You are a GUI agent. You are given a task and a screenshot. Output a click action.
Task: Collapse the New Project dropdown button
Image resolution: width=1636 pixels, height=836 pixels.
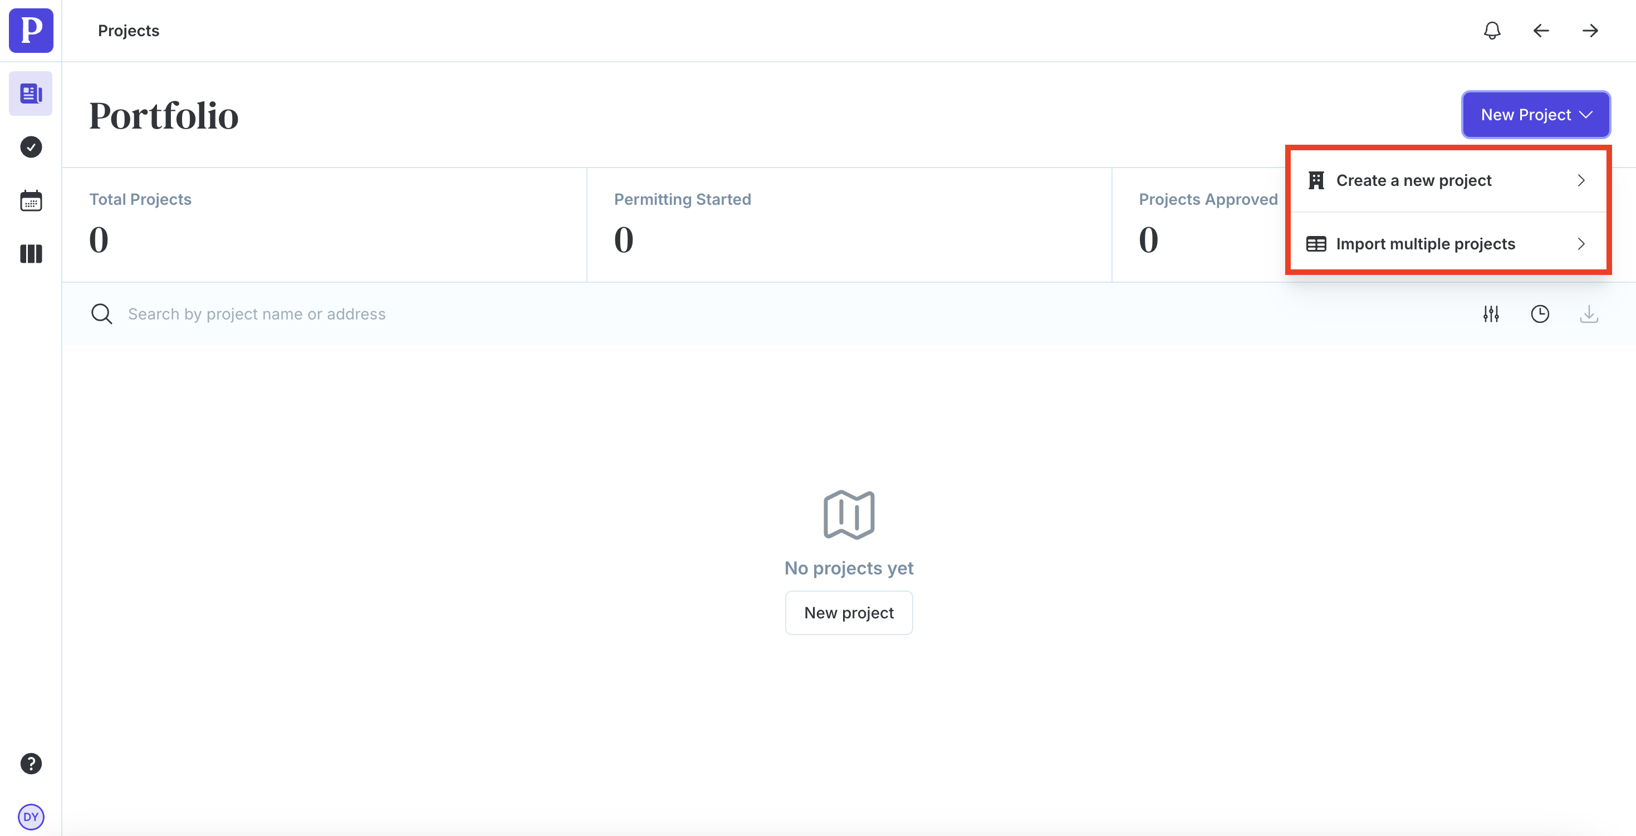[1535, 115]
